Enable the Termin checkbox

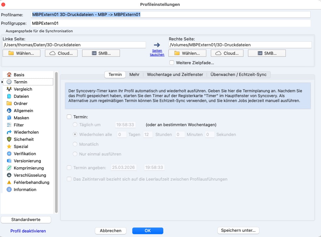(x=69, y=117)
